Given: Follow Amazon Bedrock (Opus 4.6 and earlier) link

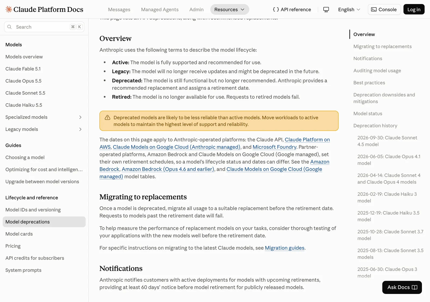Looking at the screenshot, I should tap(168, 169).
